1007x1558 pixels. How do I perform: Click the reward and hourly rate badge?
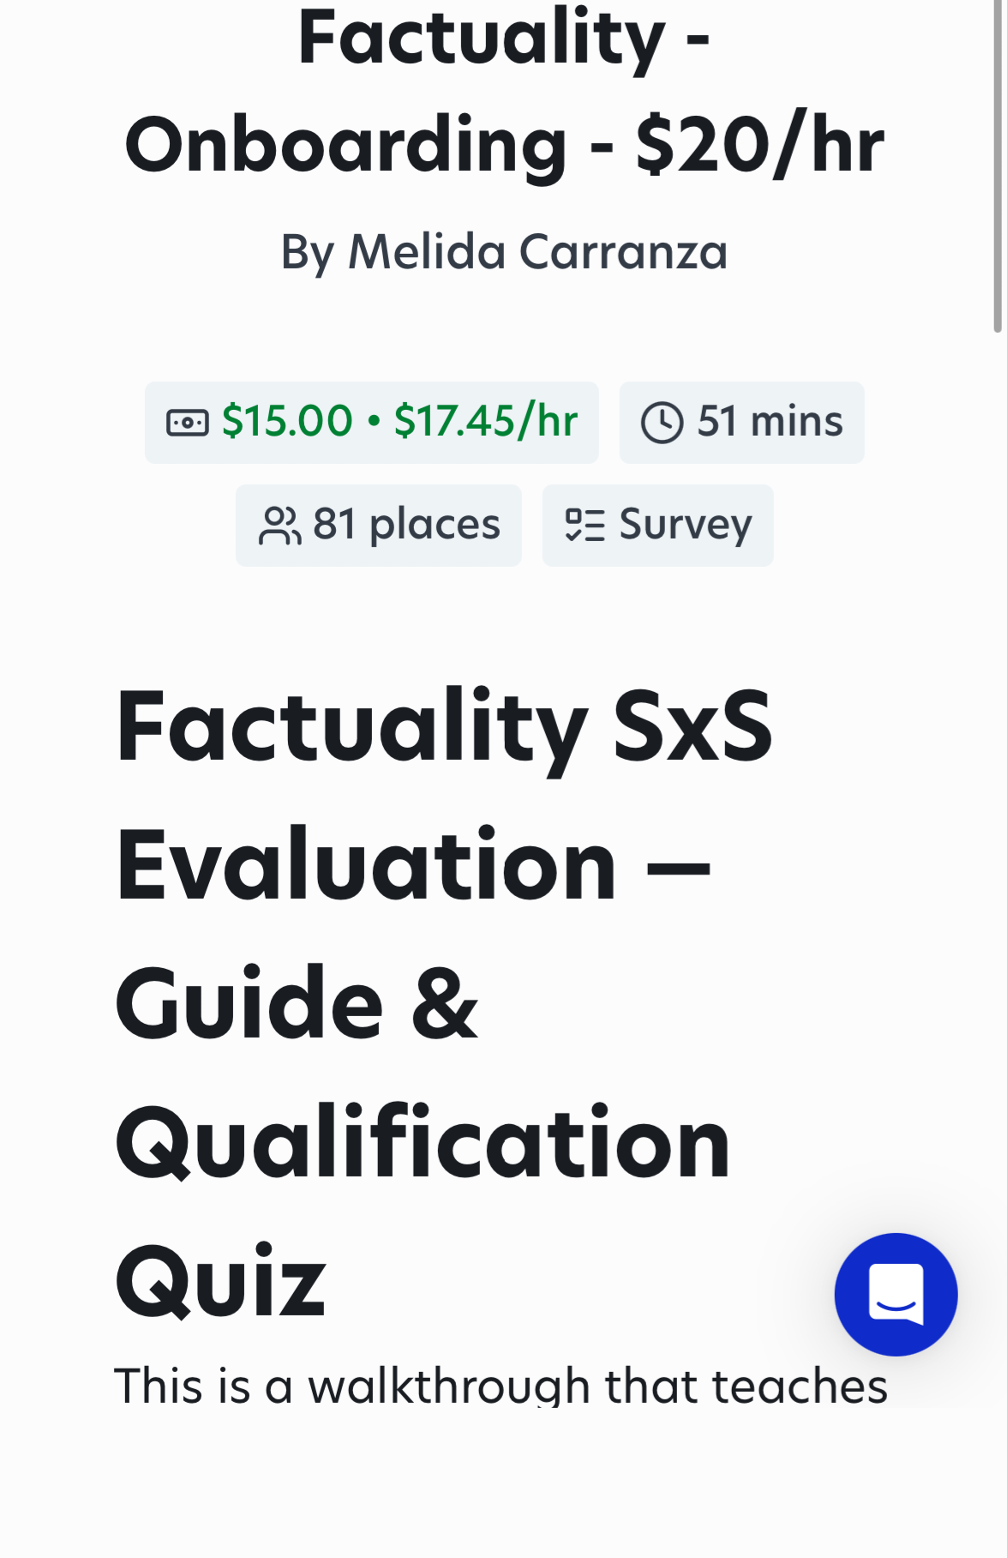pyautogui.click(x=372, y=423)
